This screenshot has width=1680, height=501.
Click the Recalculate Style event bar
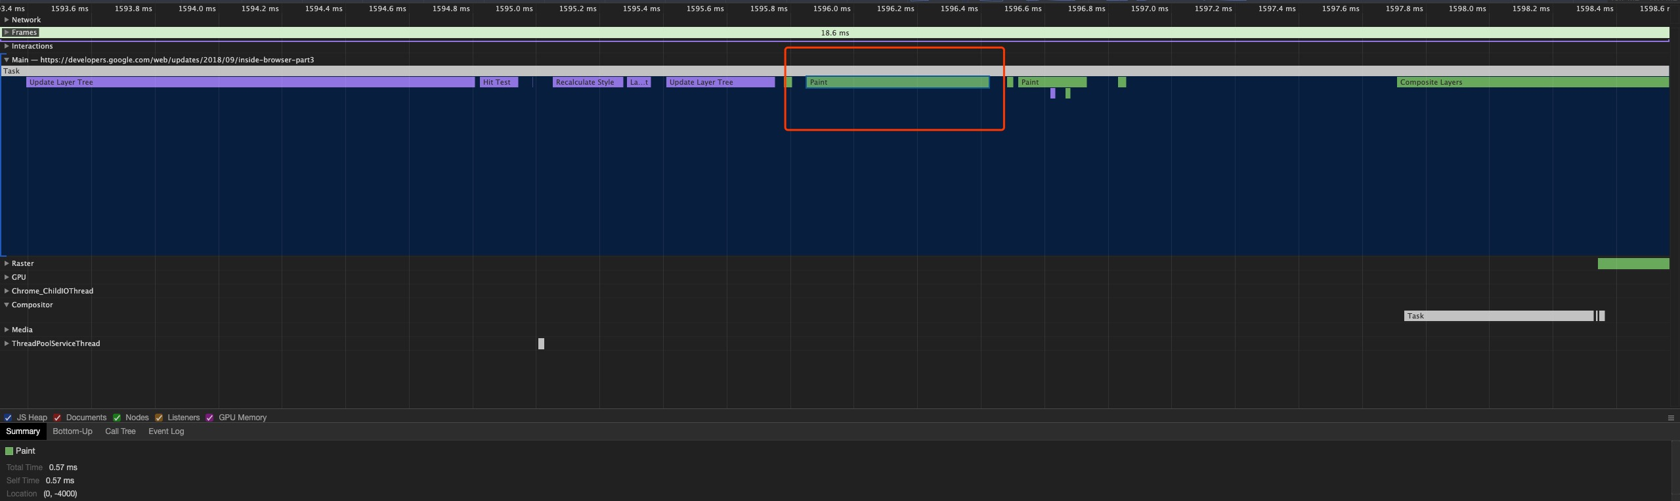point(588,82)
